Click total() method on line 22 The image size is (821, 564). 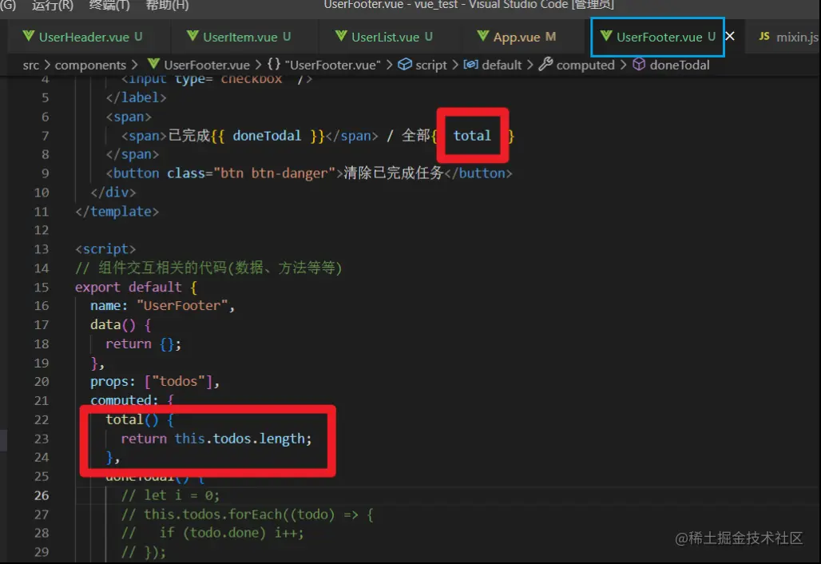coord(132,419)
